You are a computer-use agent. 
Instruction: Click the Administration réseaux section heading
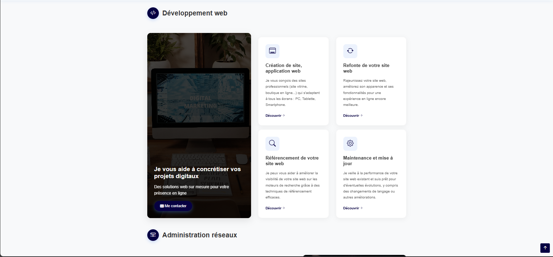click(x=200, y=235)
